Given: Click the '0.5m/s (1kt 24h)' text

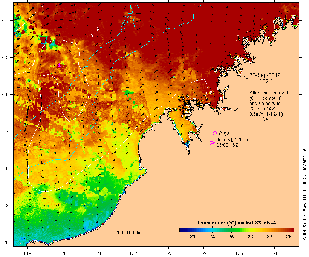Looking at the screenshot, I should point(266,114).
